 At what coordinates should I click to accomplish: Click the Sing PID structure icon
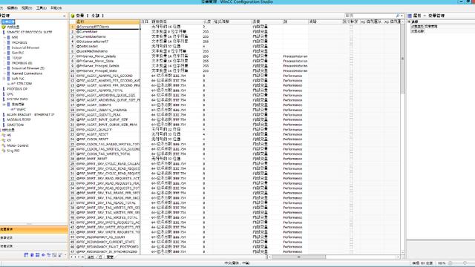pos(4,151)
